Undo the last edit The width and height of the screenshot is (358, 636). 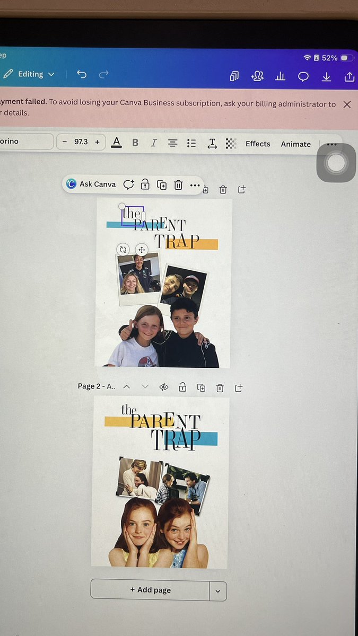click(x=82, y=74)
